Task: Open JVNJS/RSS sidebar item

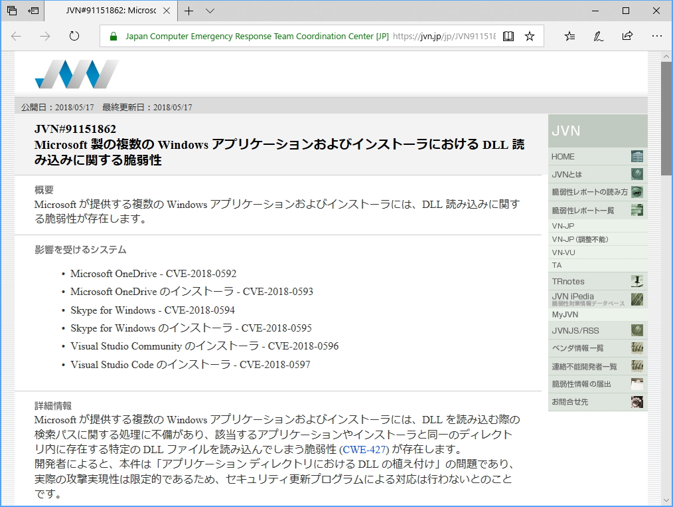Action: (597, 330)
